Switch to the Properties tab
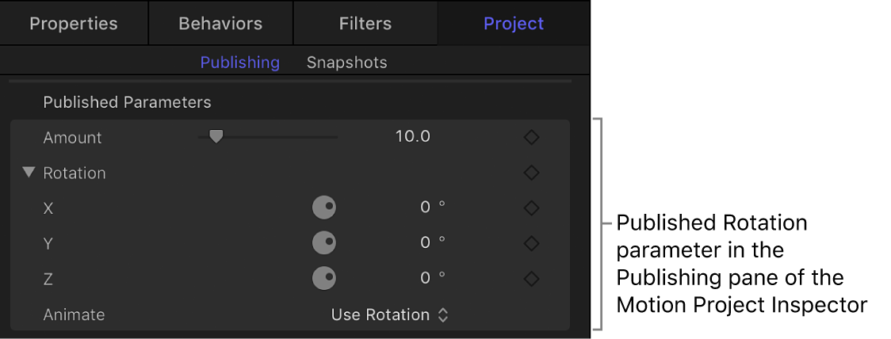 point(74,23)
